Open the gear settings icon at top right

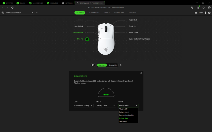203,8
